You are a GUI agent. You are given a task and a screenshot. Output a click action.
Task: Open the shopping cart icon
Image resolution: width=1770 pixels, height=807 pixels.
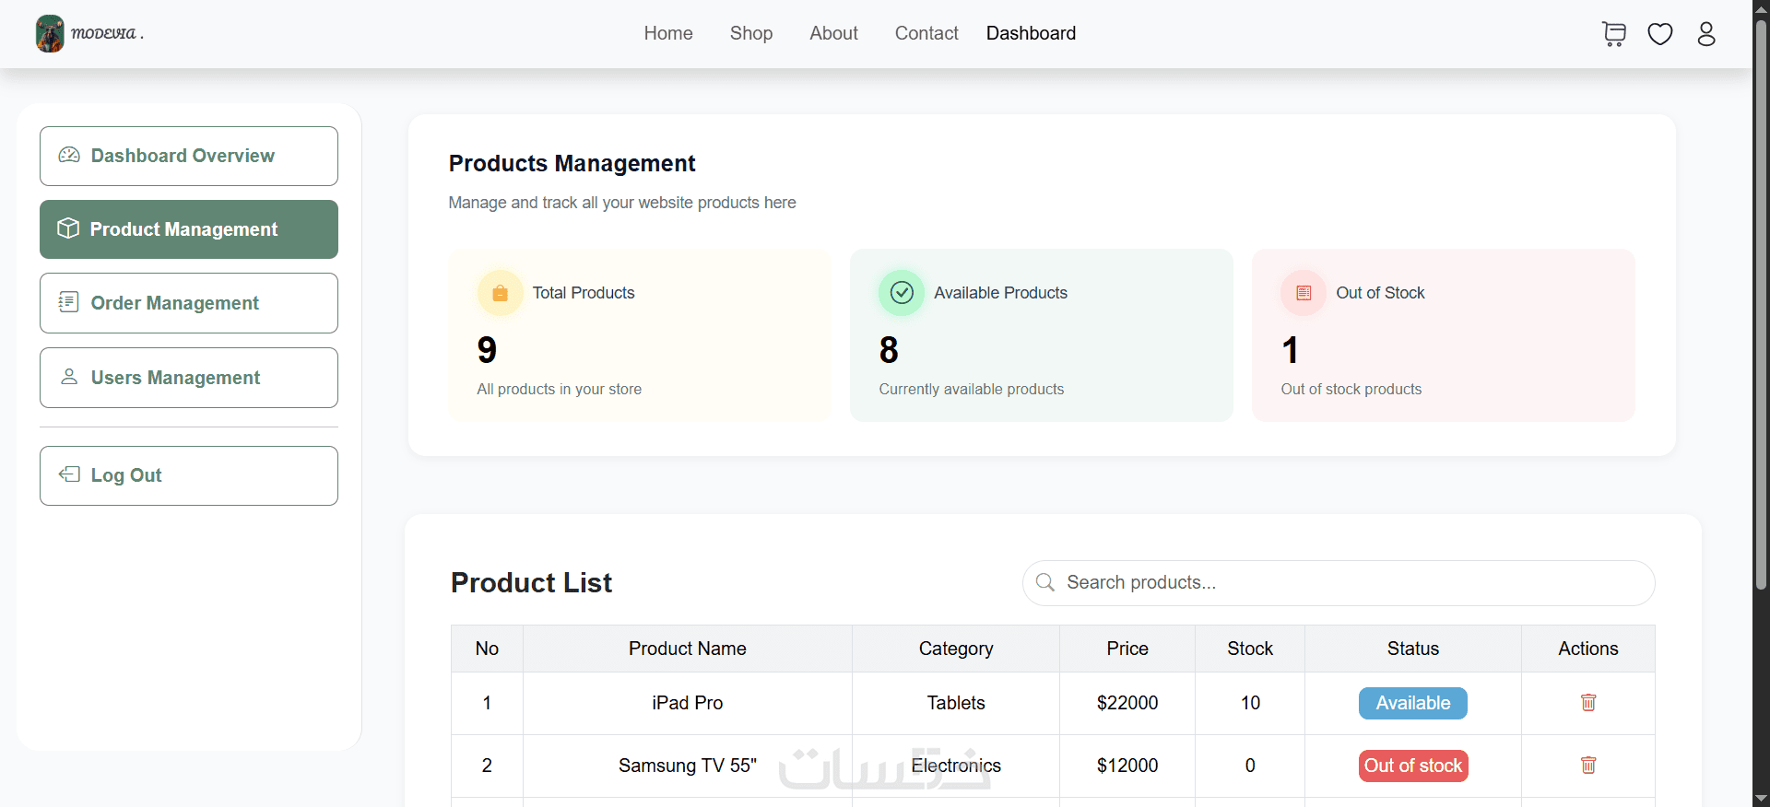1613,34
